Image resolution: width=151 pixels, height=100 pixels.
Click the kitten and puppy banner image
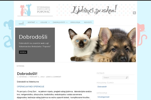[95, 45]
